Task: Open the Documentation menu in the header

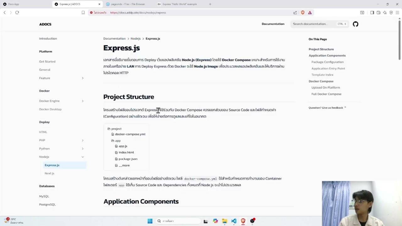Action: tap(273, 24)
